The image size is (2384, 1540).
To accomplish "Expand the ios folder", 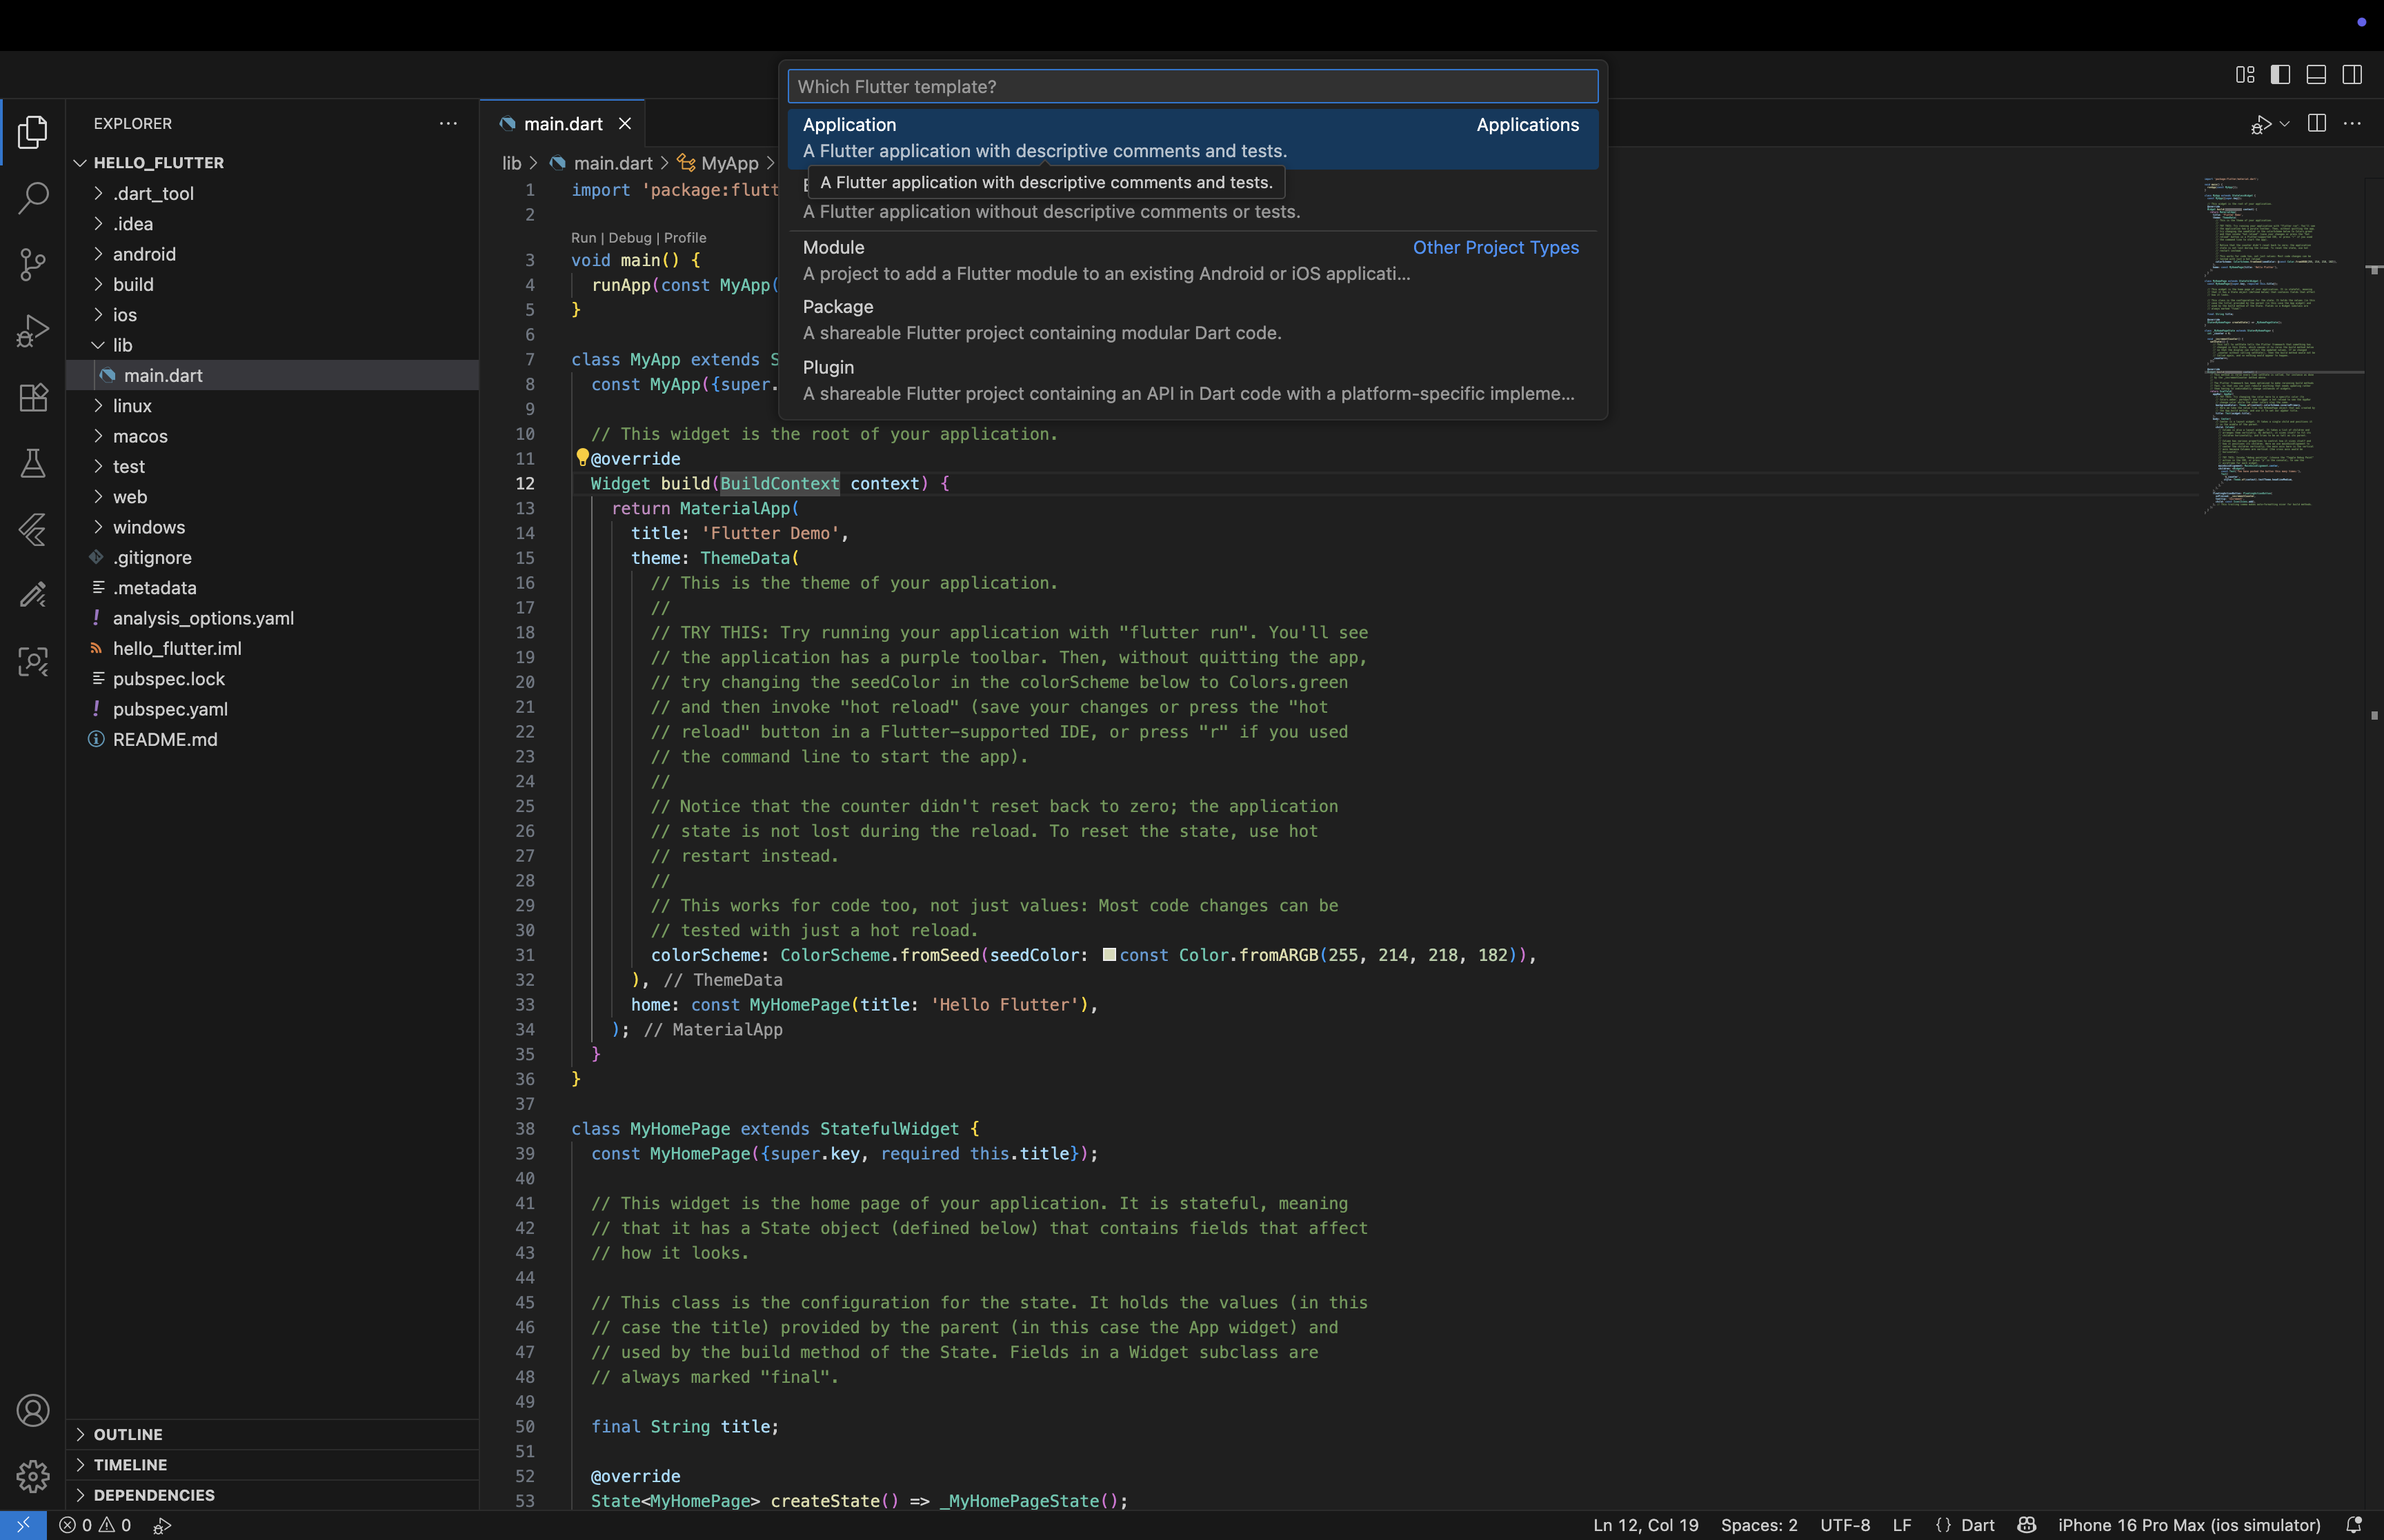I will pos(273,315).
